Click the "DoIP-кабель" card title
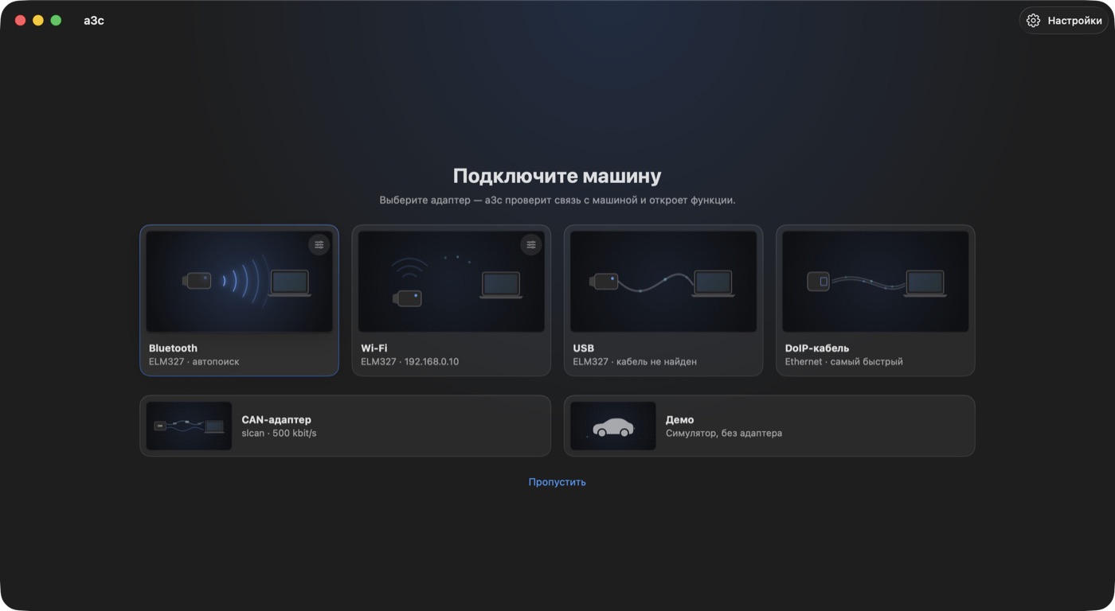This screenshot has width=1115, height=611. 817,348
